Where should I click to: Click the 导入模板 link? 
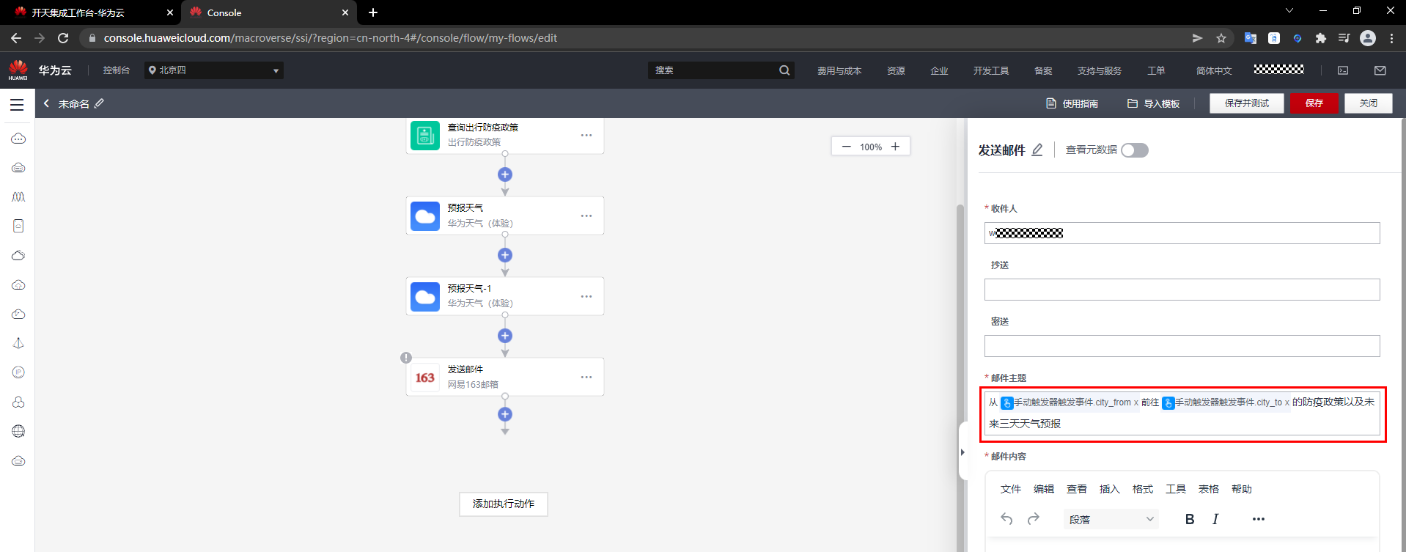(x=1153, y=103)
